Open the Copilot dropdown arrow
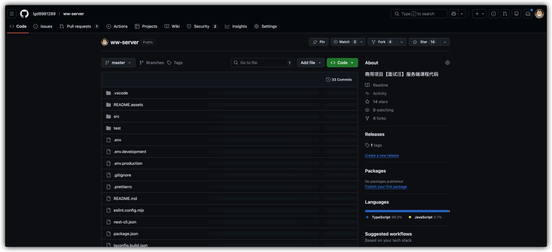The image size is (552, 252). pyautogui.click(x=462, y=14)
